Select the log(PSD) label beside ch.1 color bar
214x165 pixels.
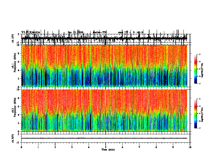coord(202,70)
